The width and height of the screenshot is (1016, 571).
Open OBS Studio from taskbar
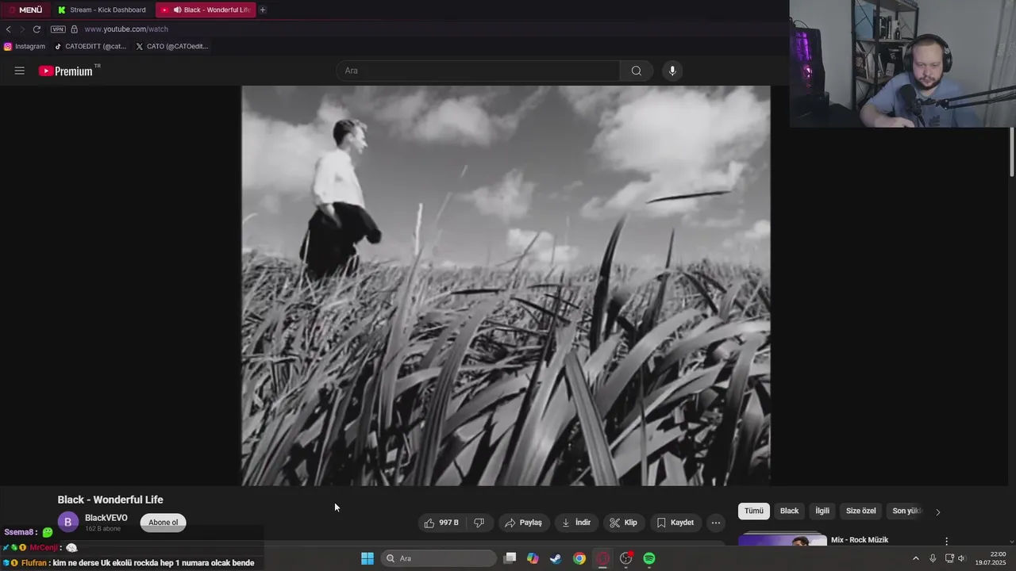pyautogui.click(x=626, y=558)
